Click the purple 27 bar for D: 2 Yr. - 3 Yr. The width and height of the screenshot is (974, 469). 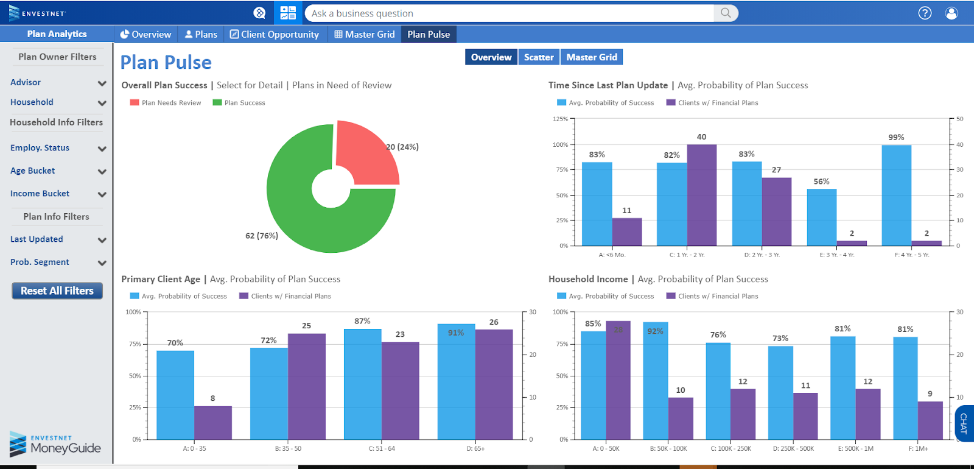(x=777, y=212)
